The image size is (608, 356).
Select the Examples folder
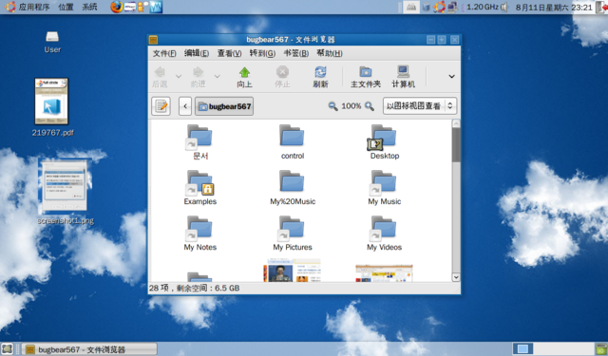click(200, 187)
